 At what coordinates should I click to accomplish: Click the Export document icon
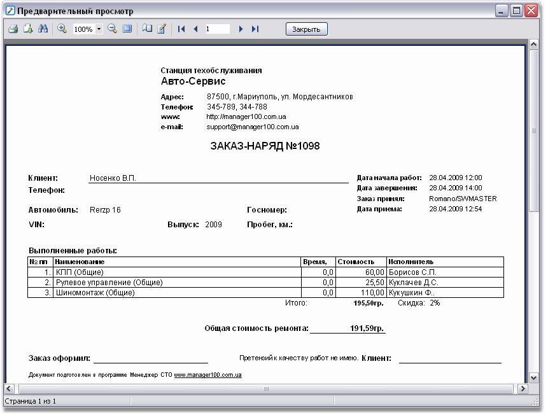(28, 29)
